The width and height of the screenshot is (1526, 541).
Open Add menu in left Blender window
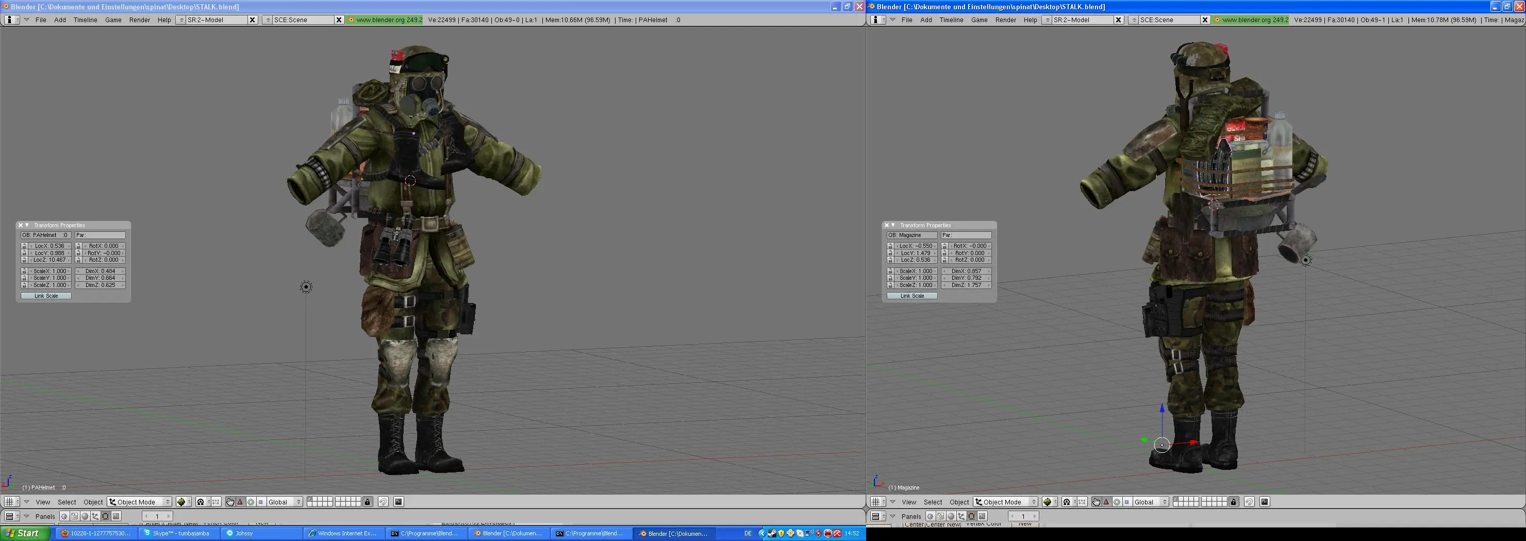pos(60,20)
